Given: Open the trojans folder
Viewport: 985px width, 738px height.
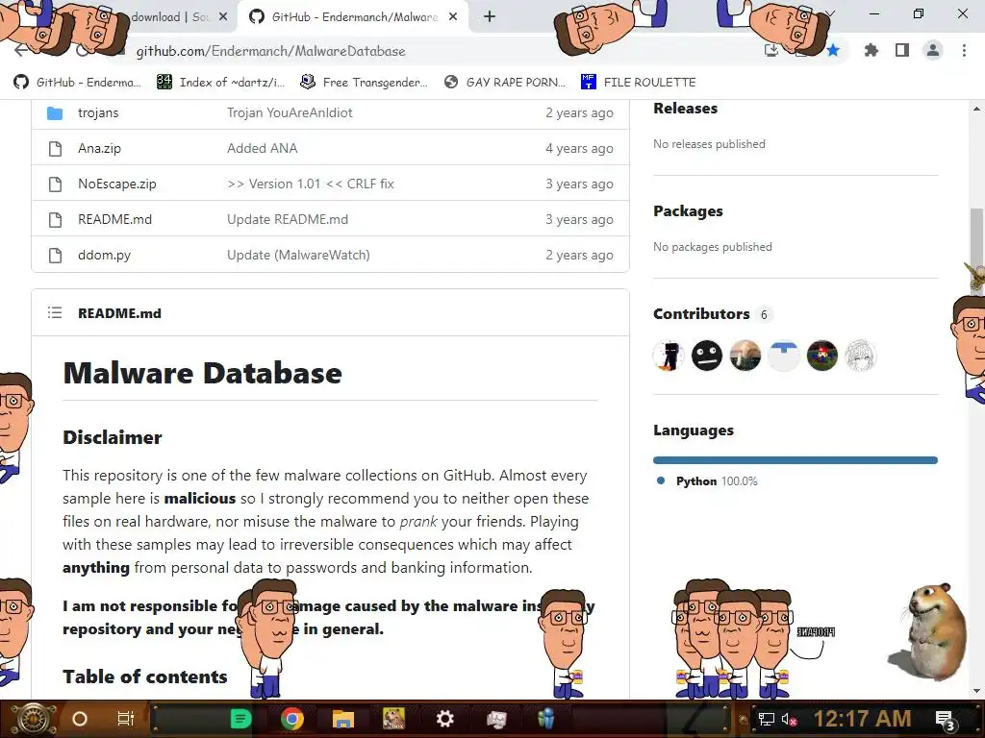Looking at the screenshot, I should [98, 113].
